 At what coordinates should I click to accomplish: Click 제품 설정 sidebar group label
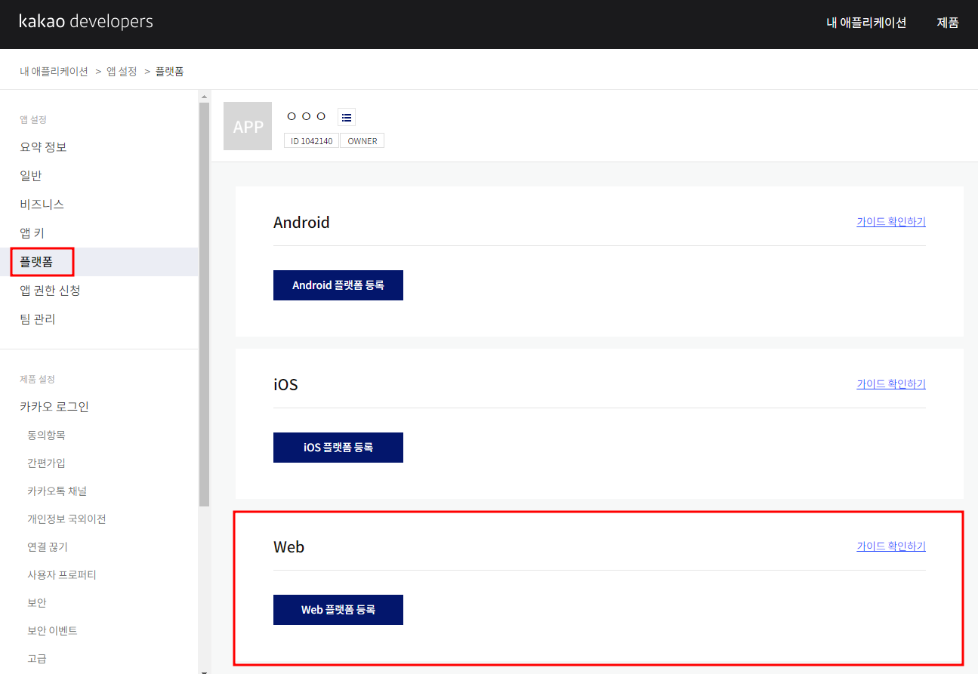pos(38,379)
